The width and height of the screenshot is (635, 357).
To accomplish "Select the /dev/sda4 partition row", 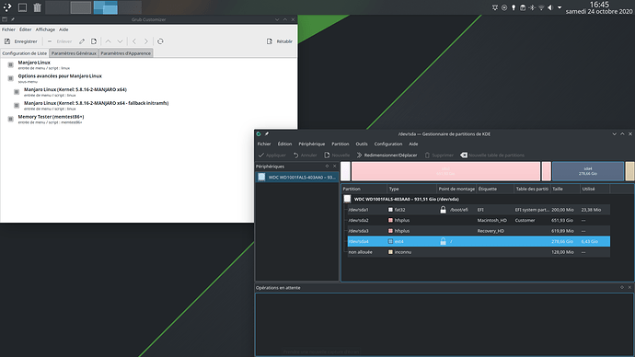I will (479, 241).
